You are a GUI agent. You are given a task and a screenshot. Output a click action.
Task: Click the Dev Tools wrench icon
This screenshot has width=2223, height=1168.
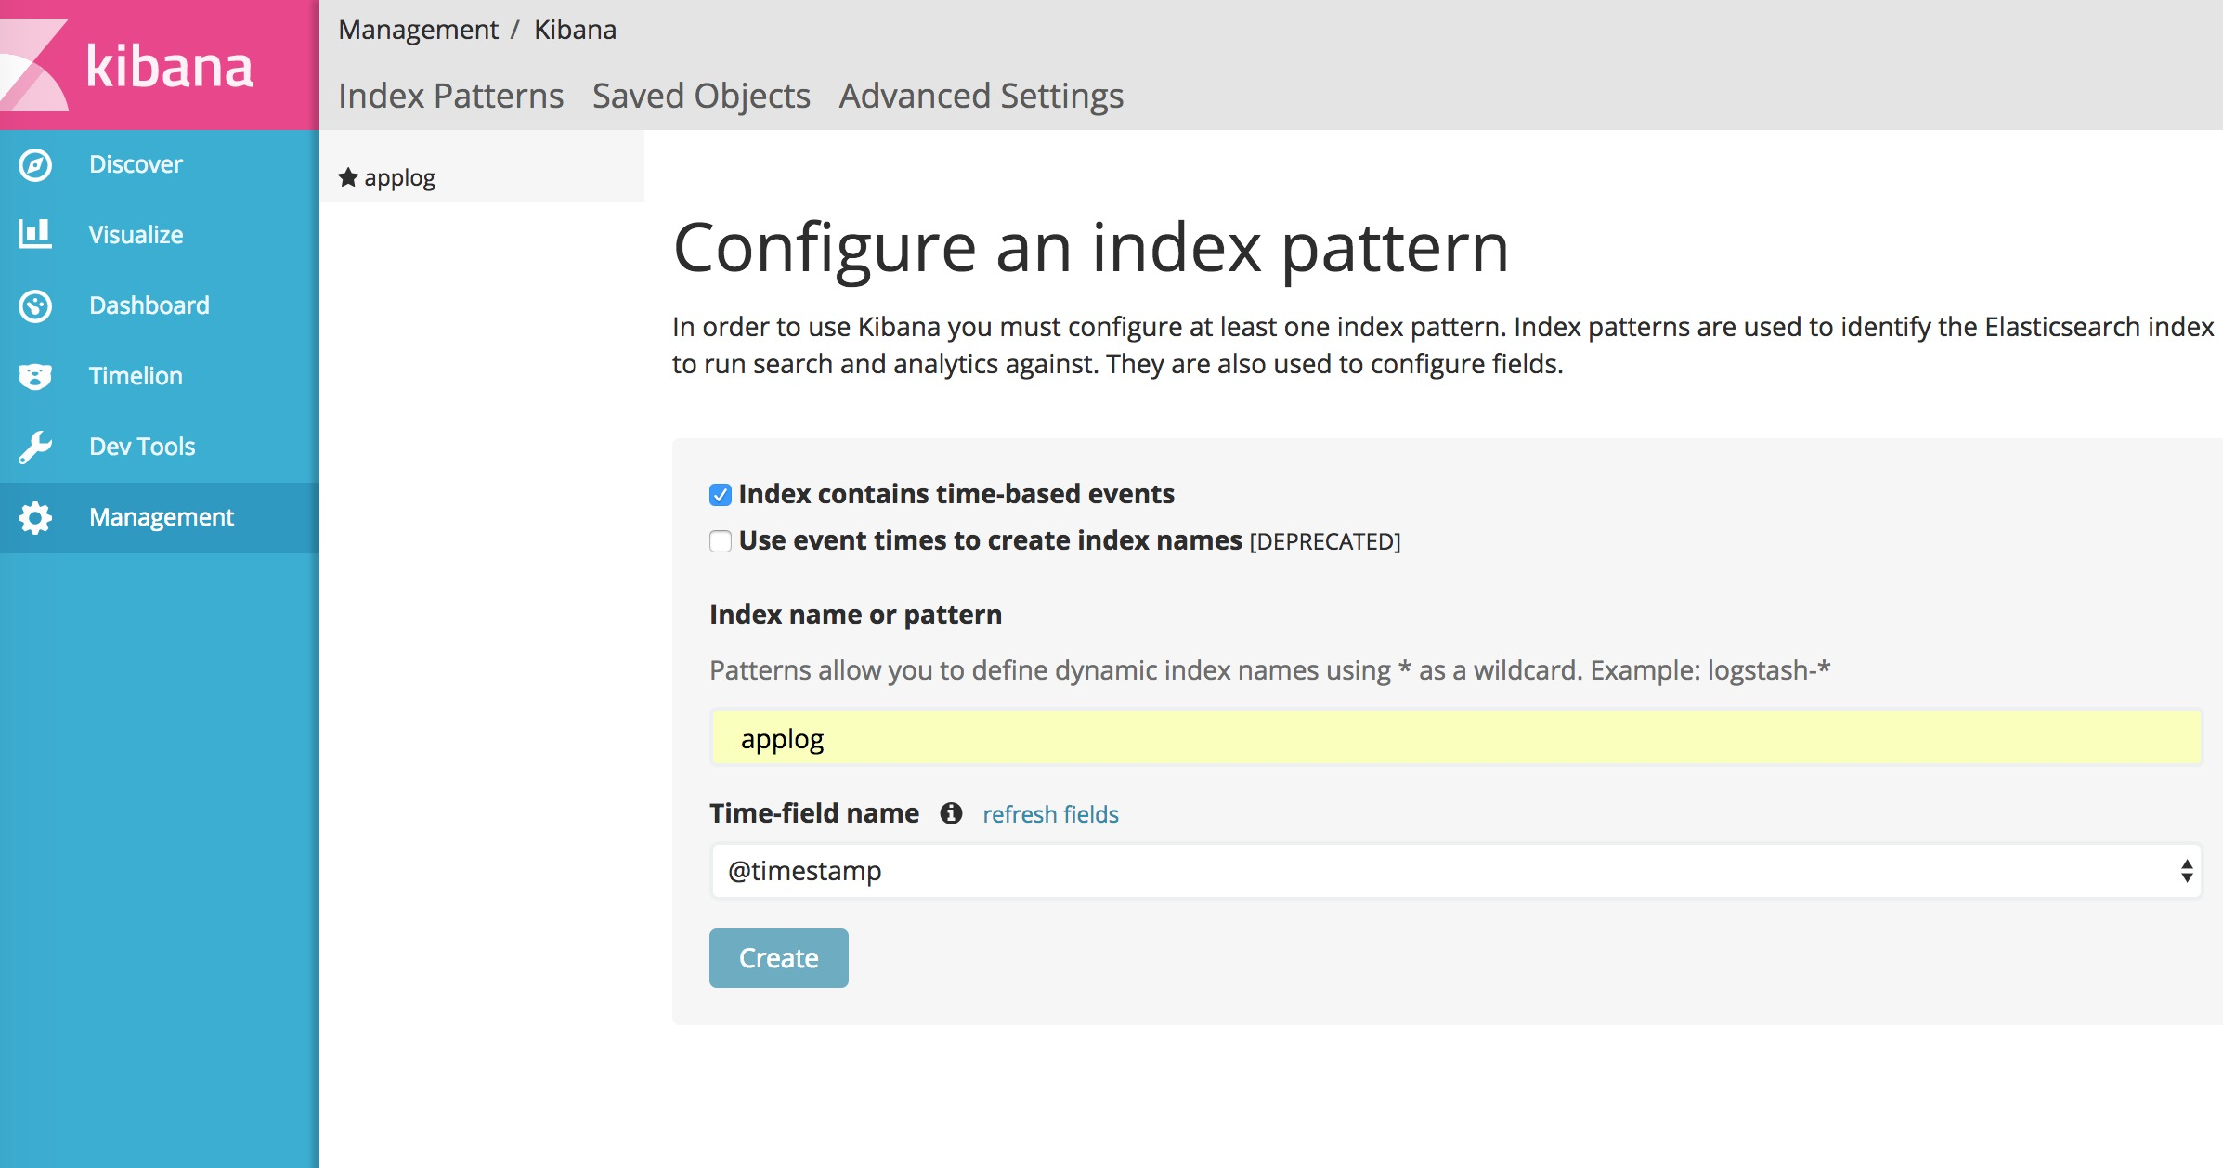pyautogui.click(x=35, y=447)
